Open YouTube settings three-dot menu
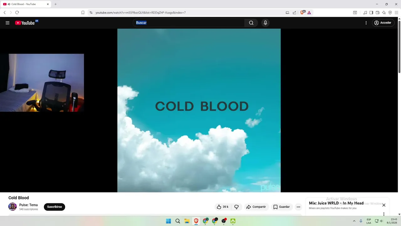The image size is (401, 226). click(366, 23)
